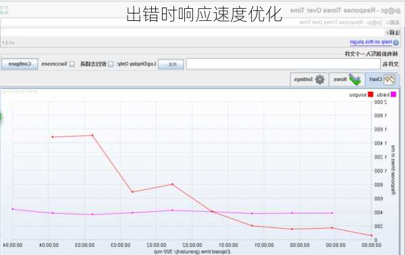
Task: Click the green grid icon in title corner
Action: [4, 10]
